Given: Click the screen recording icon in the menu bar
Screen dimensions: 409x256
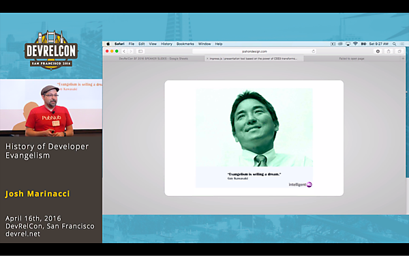Looking at the screenshot, I should 333,44.
